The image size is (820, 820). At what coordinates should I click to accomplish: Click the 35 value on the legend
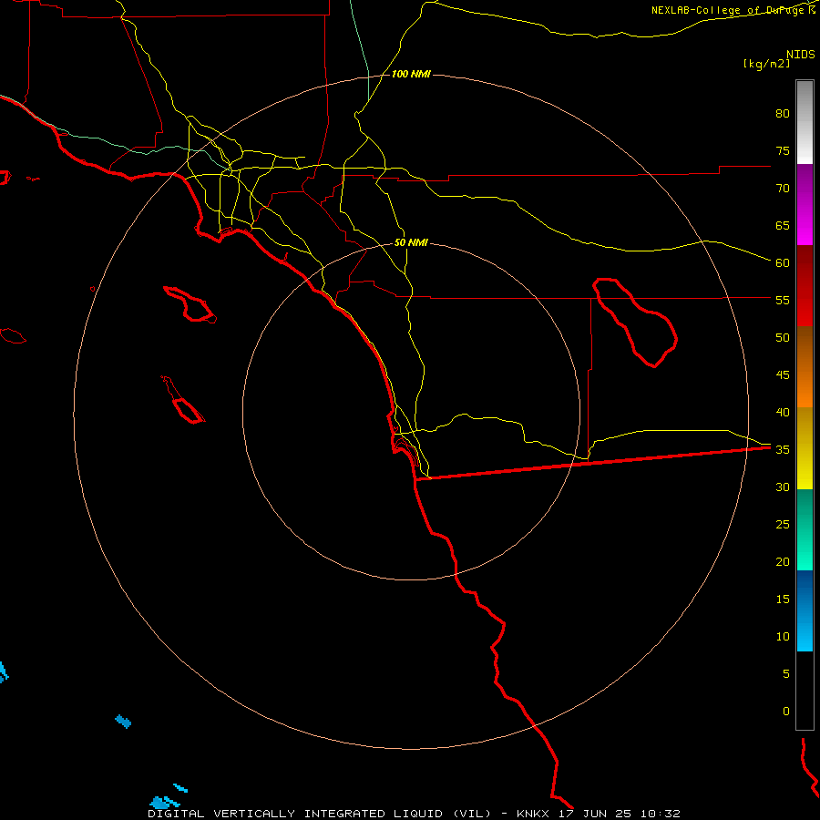tap(783, 450)
